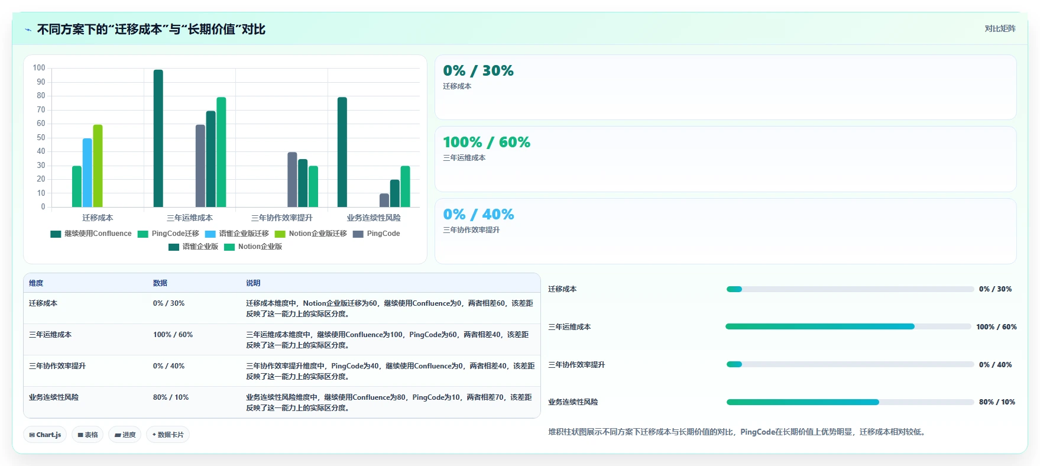Click the lime green Notion企业版迁移 bar

(x=98, y=166)
